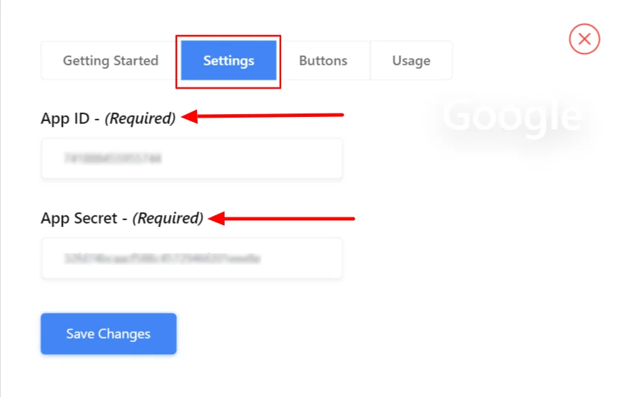This screenshot has width=622, height=397.
Task: Close the settings dialog with red X
Action: coord(584,39)
